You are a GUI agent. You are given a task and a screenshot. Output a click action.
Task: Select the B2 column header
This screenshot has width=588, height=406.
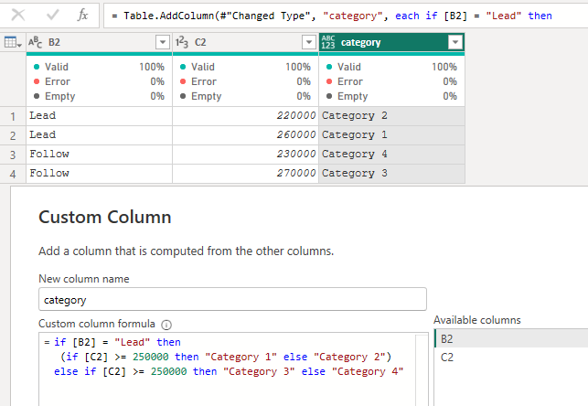tap(100, 42)
